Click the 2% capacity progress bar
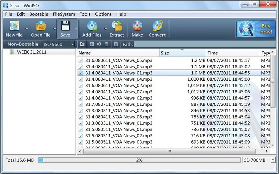The image size is (279, 174). point(139,160)
